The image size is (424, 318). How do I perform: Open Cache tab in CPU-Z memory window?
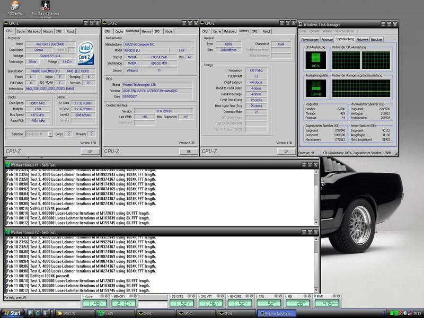(217, 31)
